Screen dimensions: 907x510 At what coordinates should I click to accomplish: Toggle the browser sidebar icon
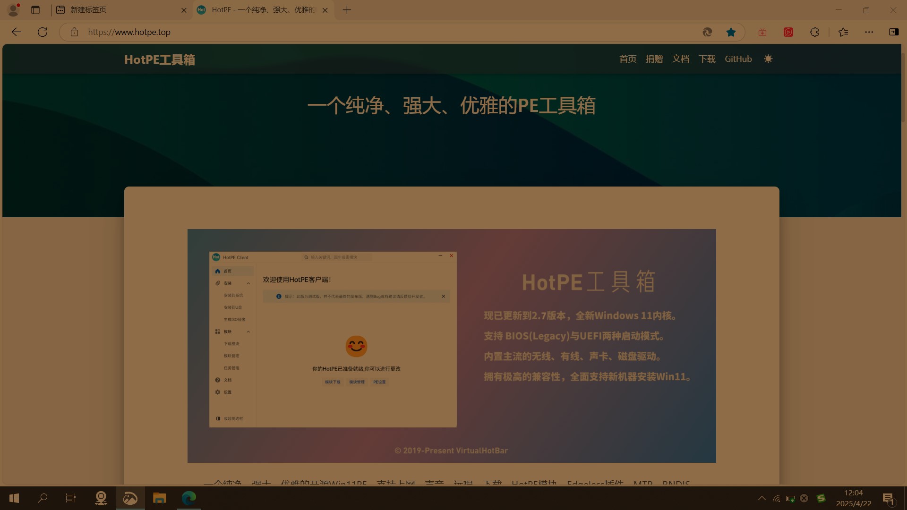(x=894, y=32)
